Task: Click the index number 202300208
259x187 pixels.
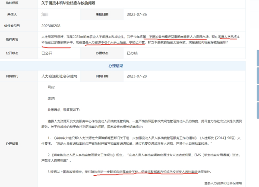Action: pos(51,26)
